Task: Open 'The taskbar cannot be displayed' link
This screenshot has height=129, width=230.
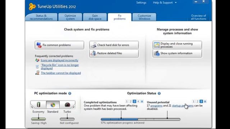Action: pos(61,73)
